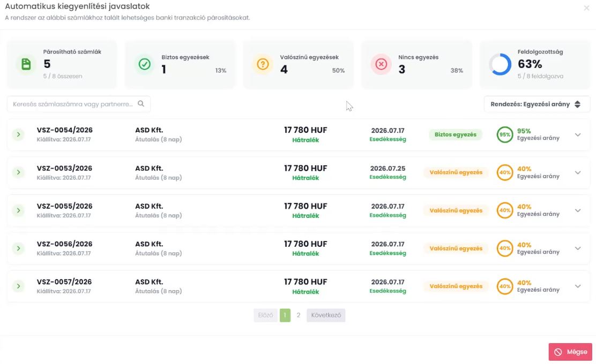Go to page 2 of results

coord(299,315)
